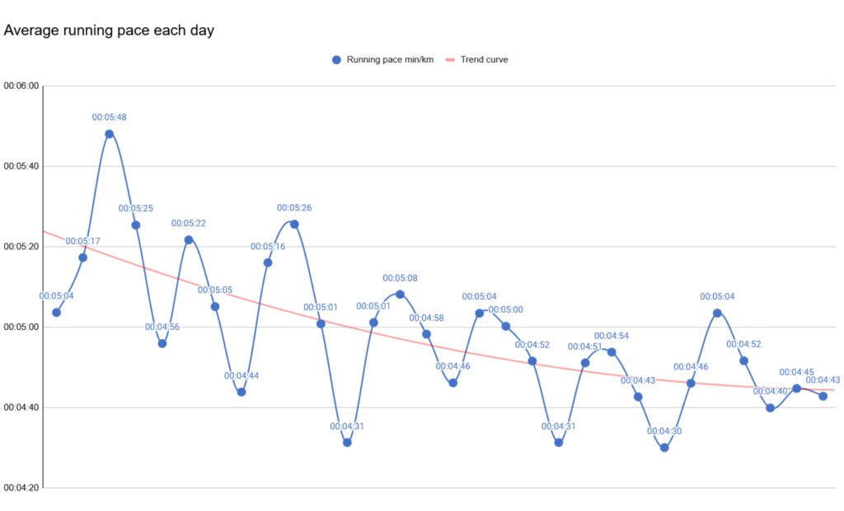Click the 00:04:20 y-axis label
The height and width of the screenshot is (511, 844).
pos(21,488)
